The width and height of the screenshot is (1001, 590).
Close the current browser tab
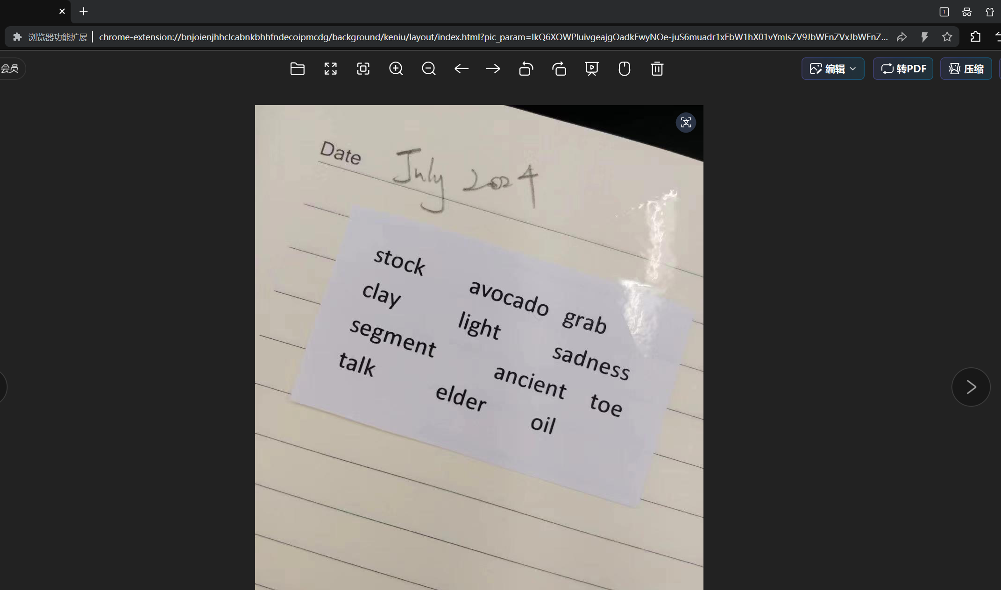point(62,11)
